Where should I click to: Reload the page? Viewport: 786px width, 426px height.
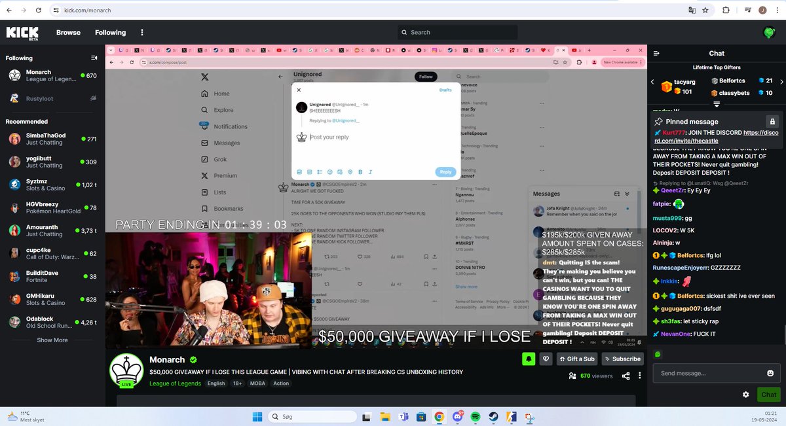[39, 10]
